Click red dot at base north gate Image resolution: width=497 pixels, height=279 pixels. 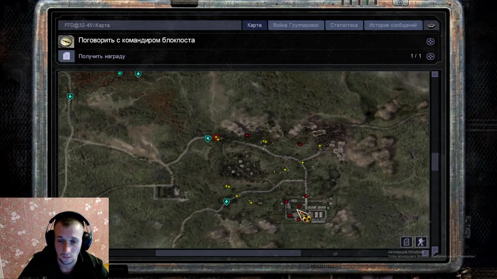[x=306, y=196]
